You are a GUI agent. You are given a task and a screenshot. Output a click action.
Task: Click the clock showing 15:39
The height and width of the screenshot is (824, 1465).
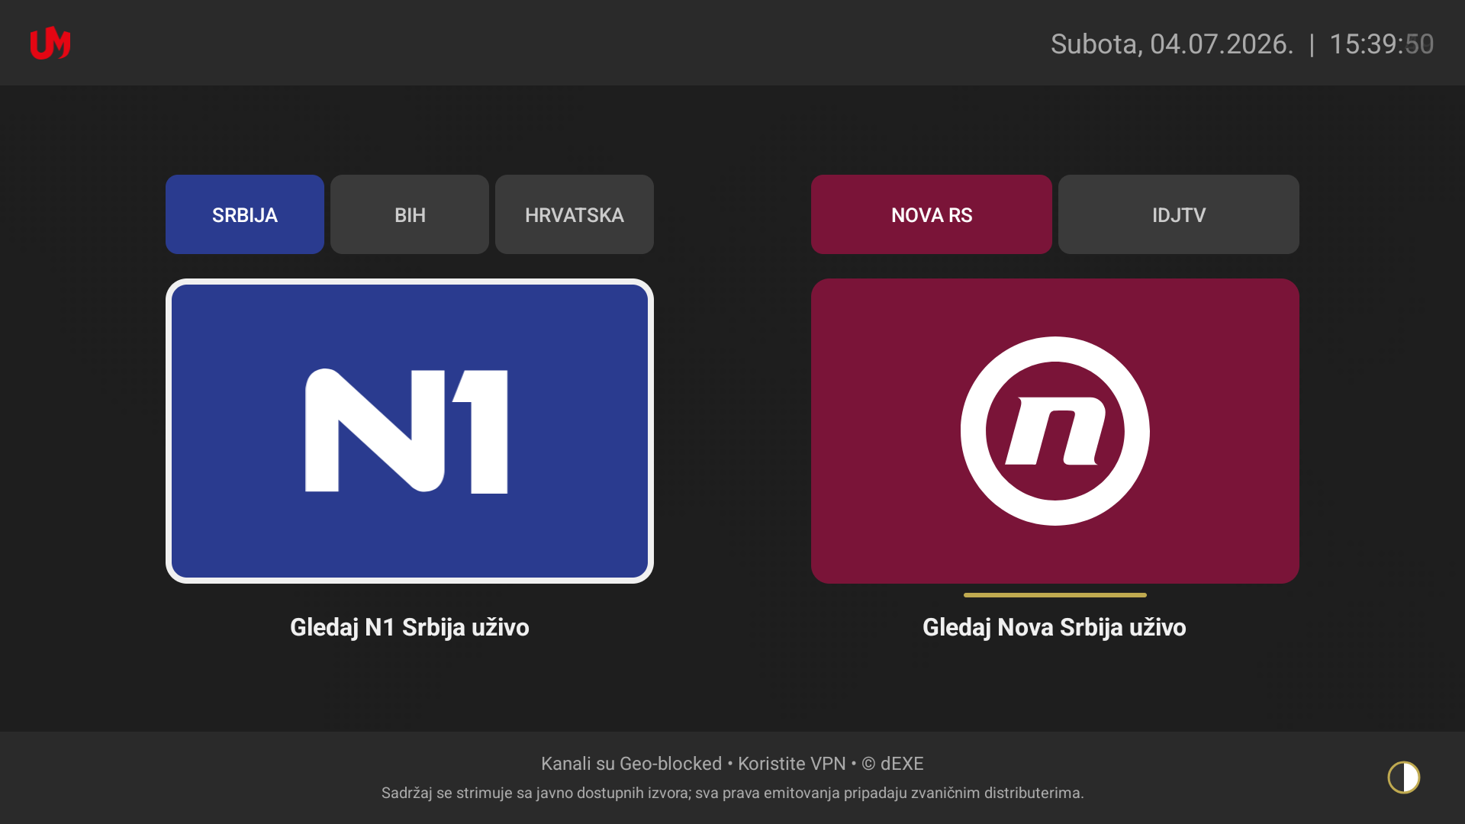(1382, 44)
